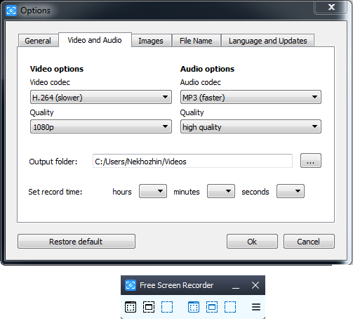The image size is (353, 321).
Task: Expand the video Quality 1080p dropdown
Action: (x=101, y=126)
